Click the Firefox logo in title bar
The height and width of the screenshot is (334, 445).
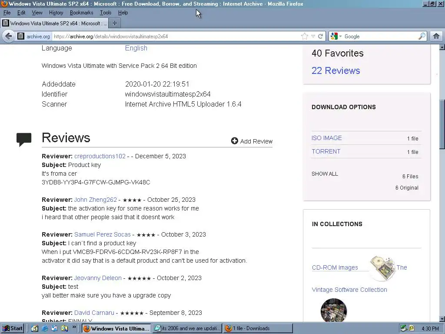coord(4,3)
